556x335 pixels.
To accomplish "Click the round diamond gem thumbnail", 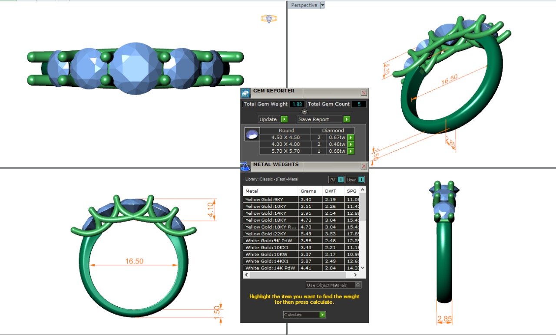I will [x=252, y=135].
